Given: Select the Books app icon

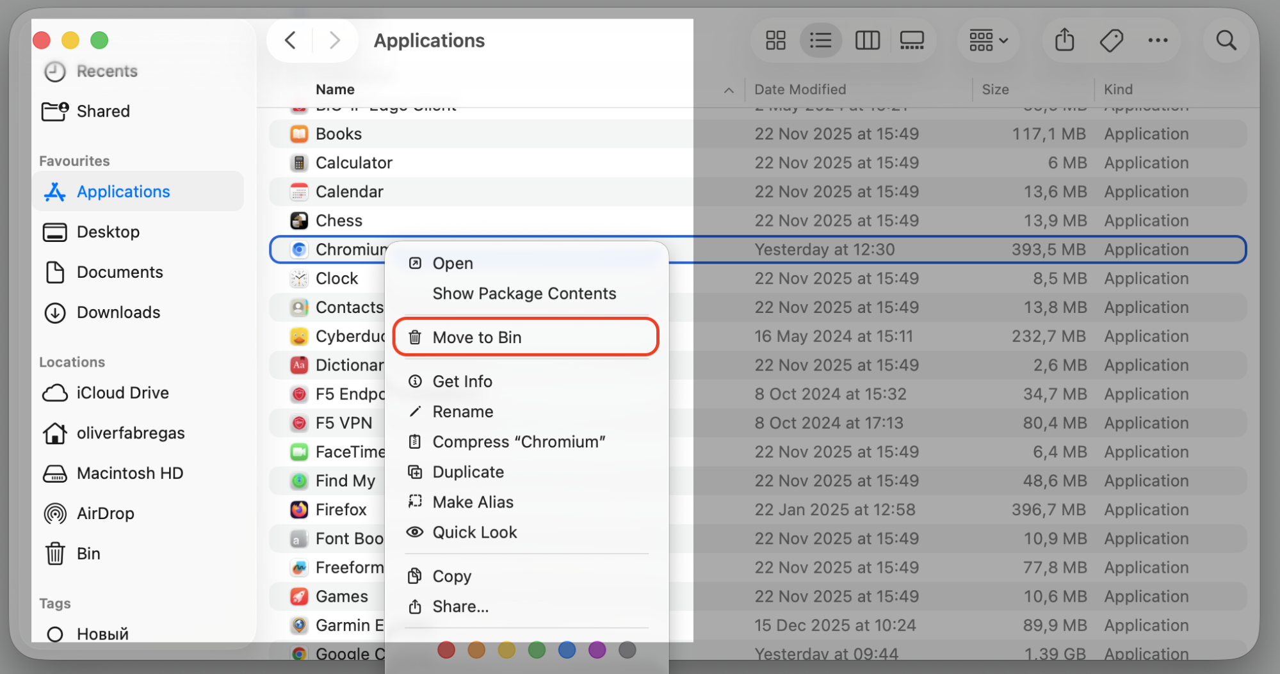Looking at the screenshot, I should tap(299, 134).
